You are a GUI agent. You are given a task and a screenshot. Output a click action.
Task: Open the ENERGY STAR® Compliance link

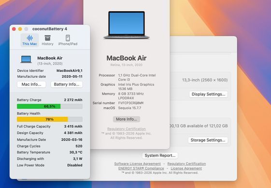[141, 168]
